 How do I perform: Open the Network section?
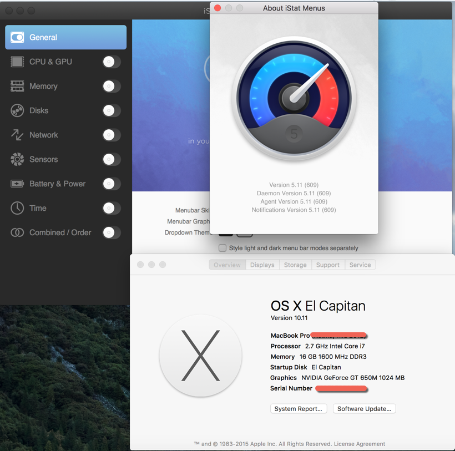[x=43, y=135]
